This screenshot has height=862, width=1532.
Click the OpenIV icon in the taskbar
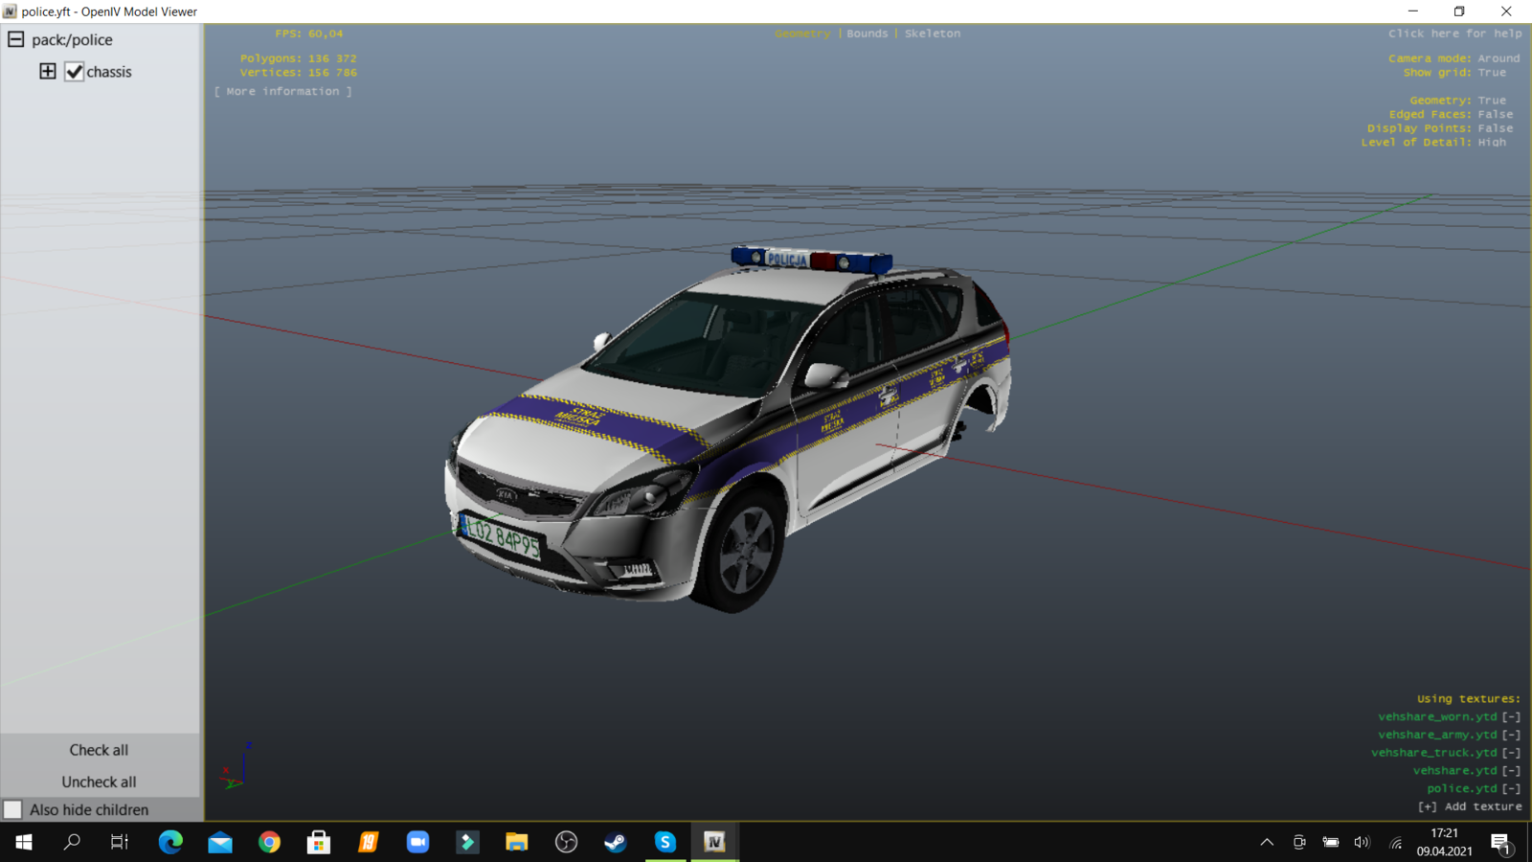pos(714,842)
